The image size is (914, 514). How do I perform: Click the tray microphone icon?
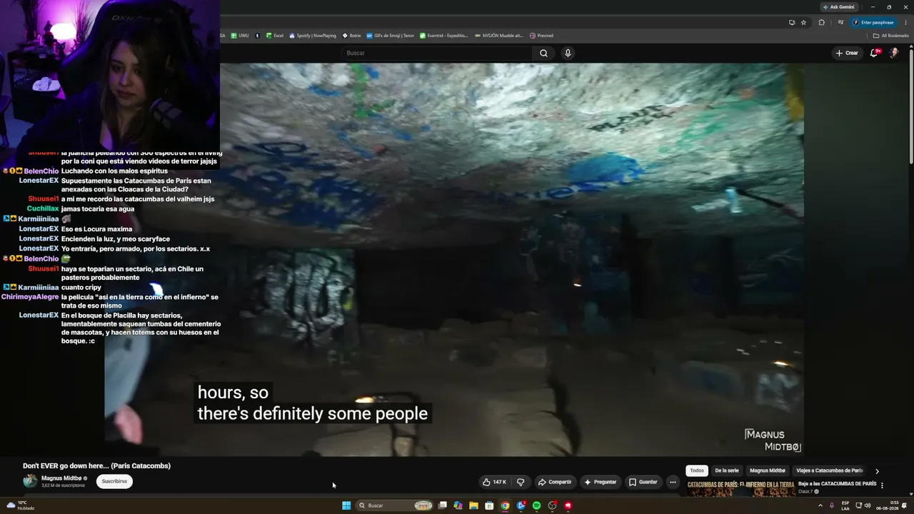pos(831,505)
